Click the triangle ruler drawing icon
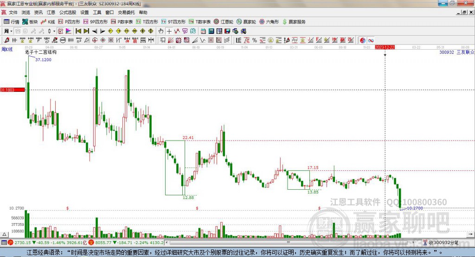 (87, 40)
